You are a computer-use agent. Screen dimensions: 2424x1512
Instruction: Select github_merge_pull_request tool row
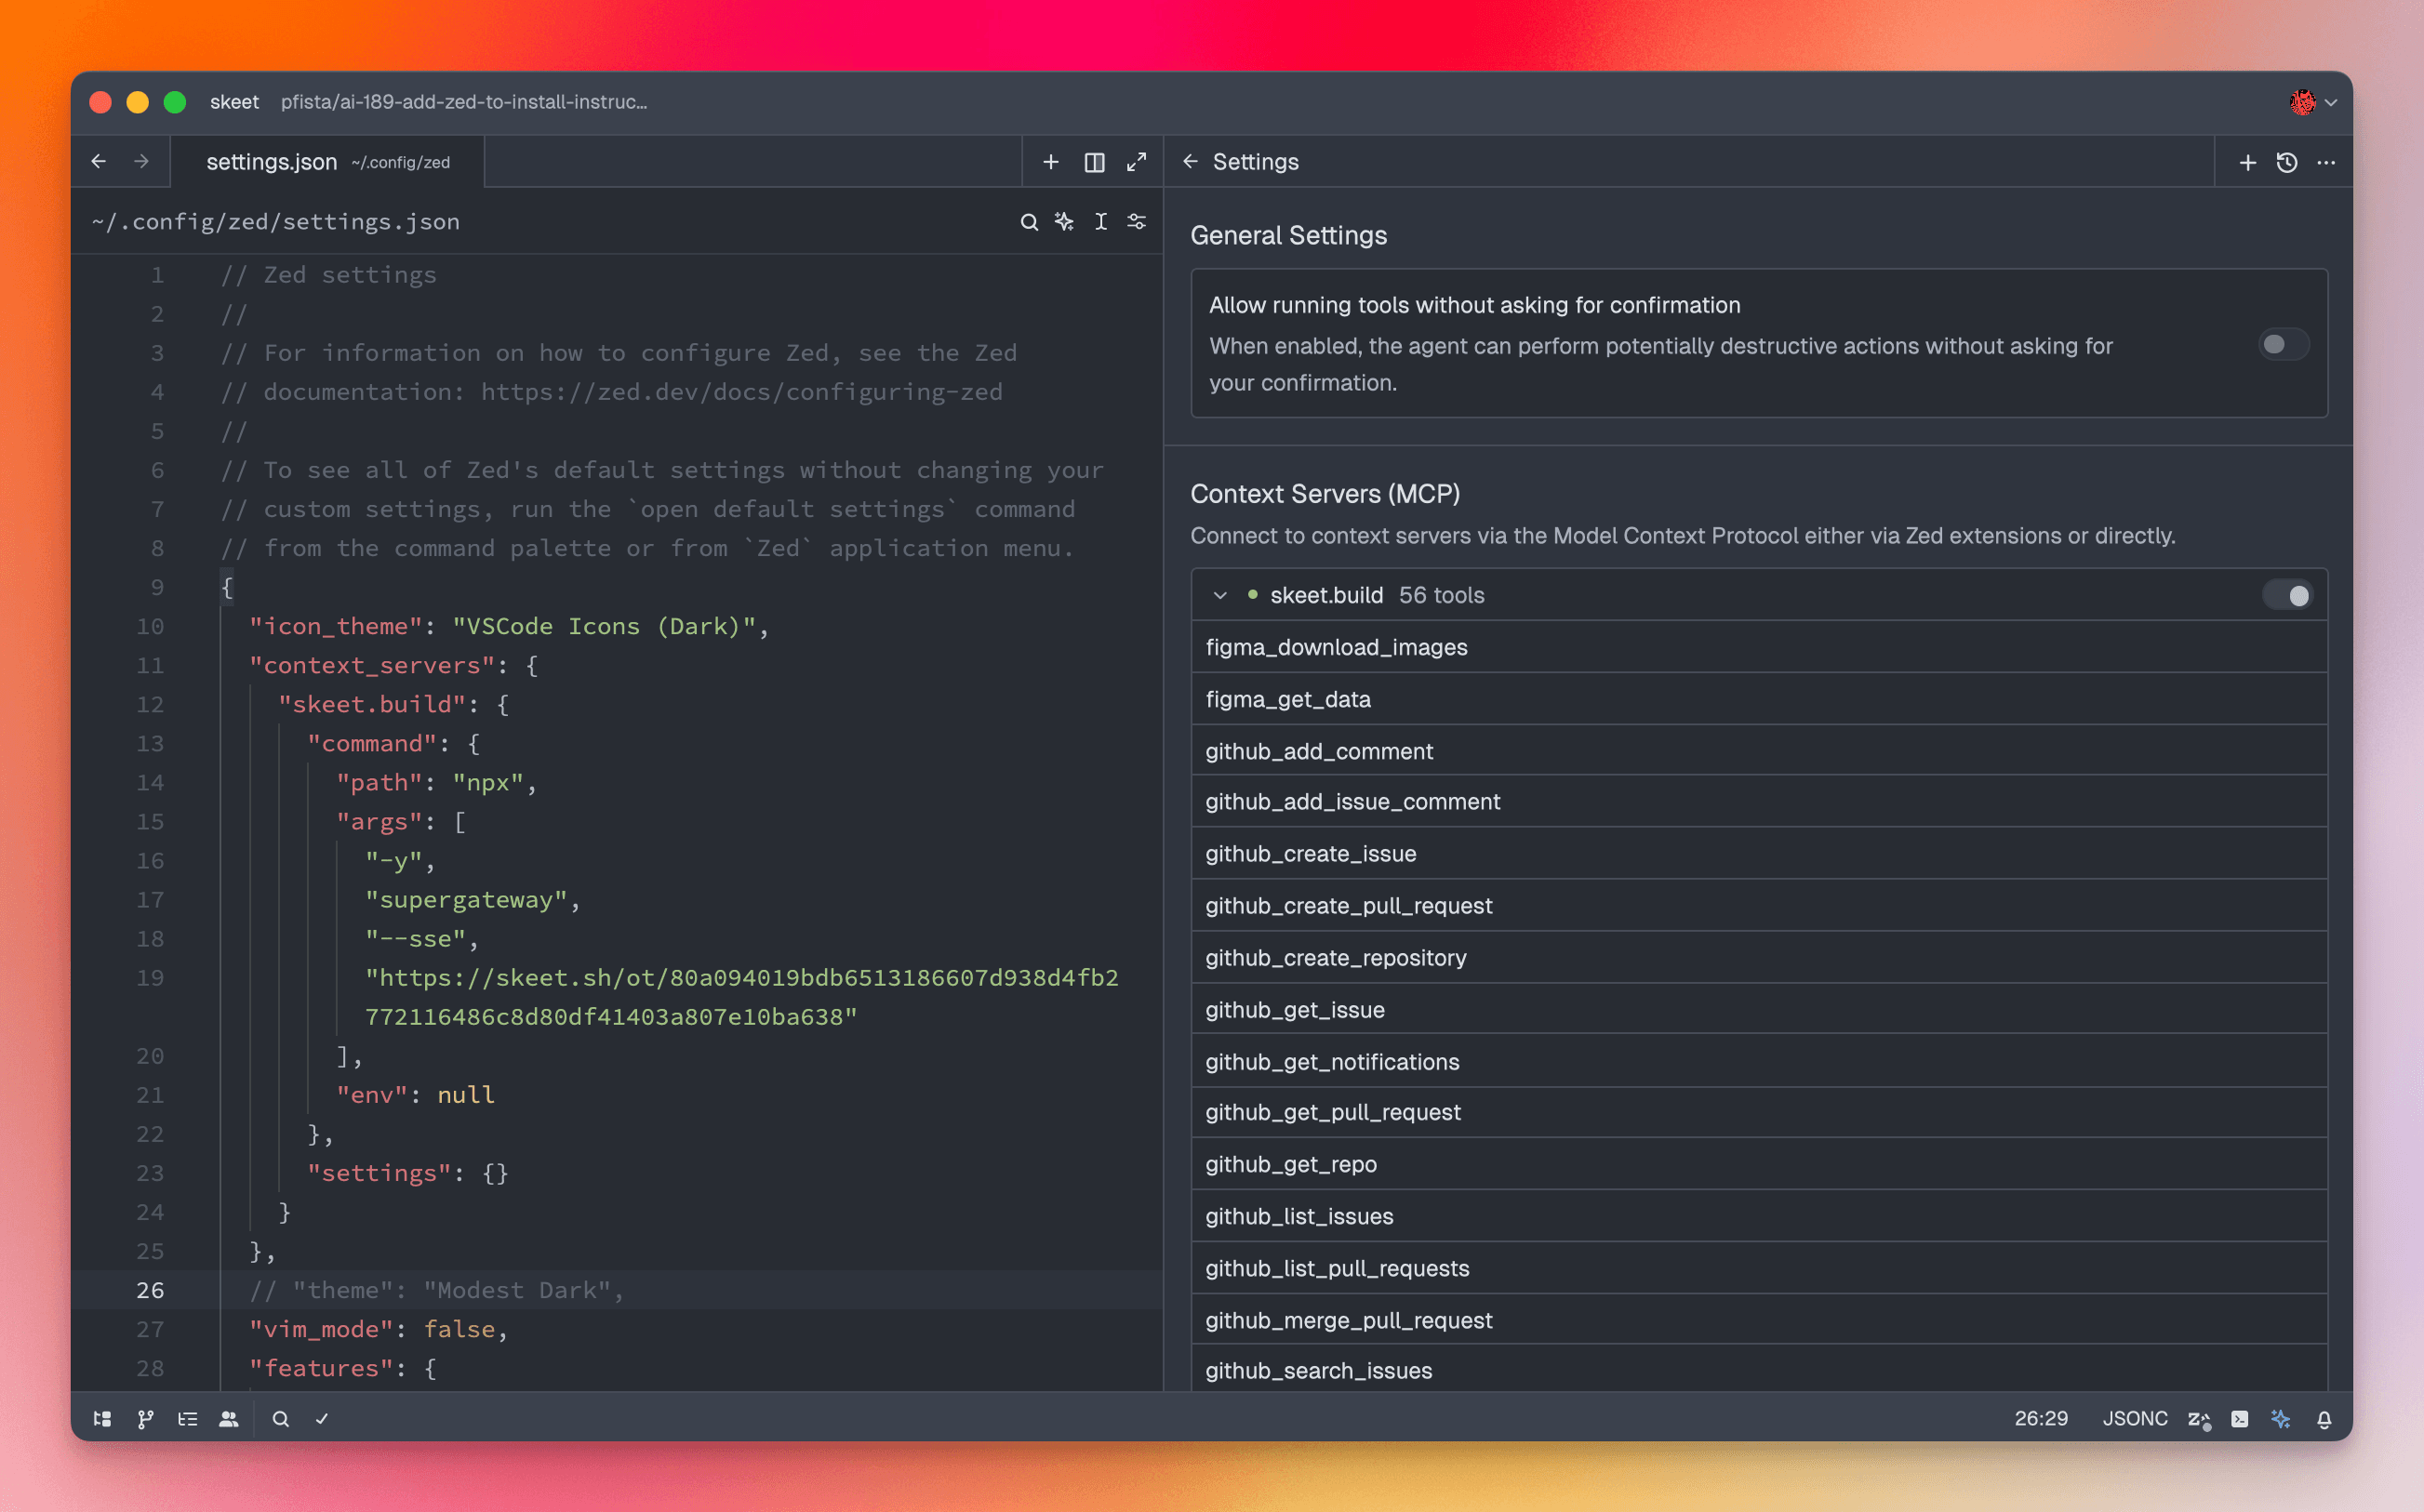click(x=1758, y=1320)
